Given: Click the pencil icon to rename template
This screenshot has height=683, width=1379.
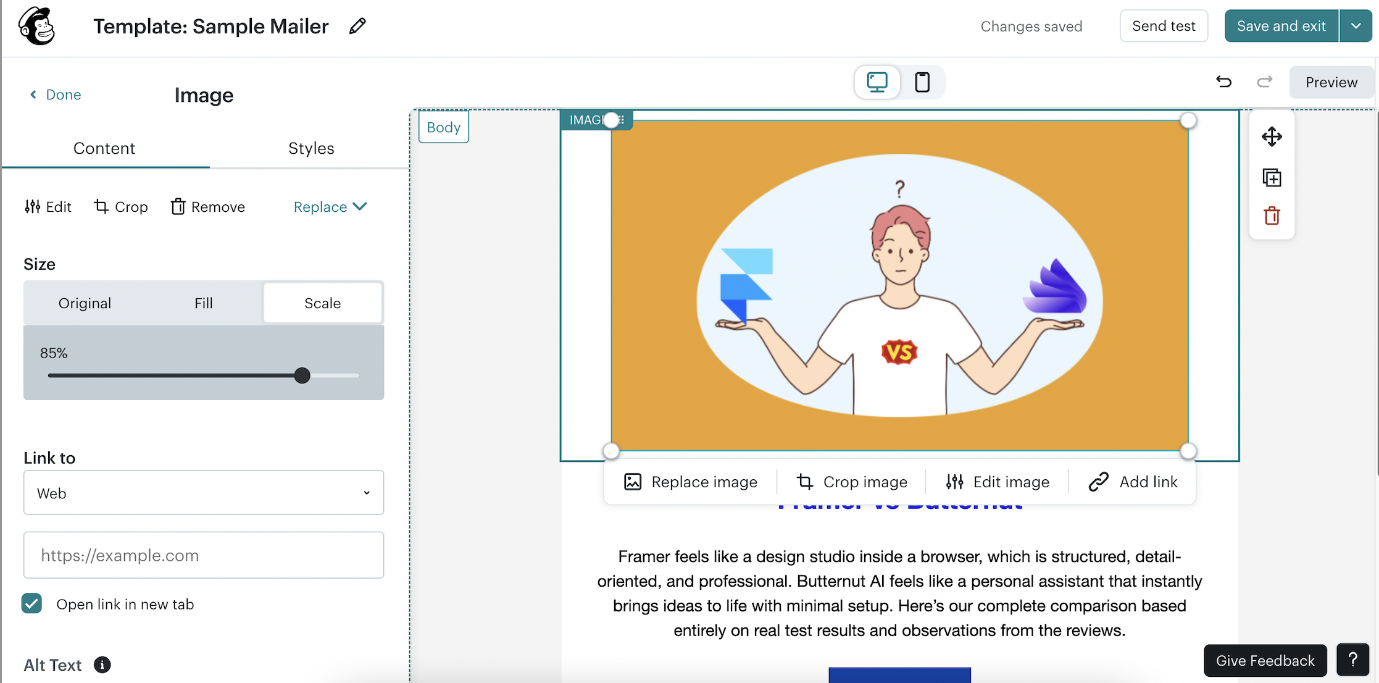Looking at the screenshot, I should 357,26.
